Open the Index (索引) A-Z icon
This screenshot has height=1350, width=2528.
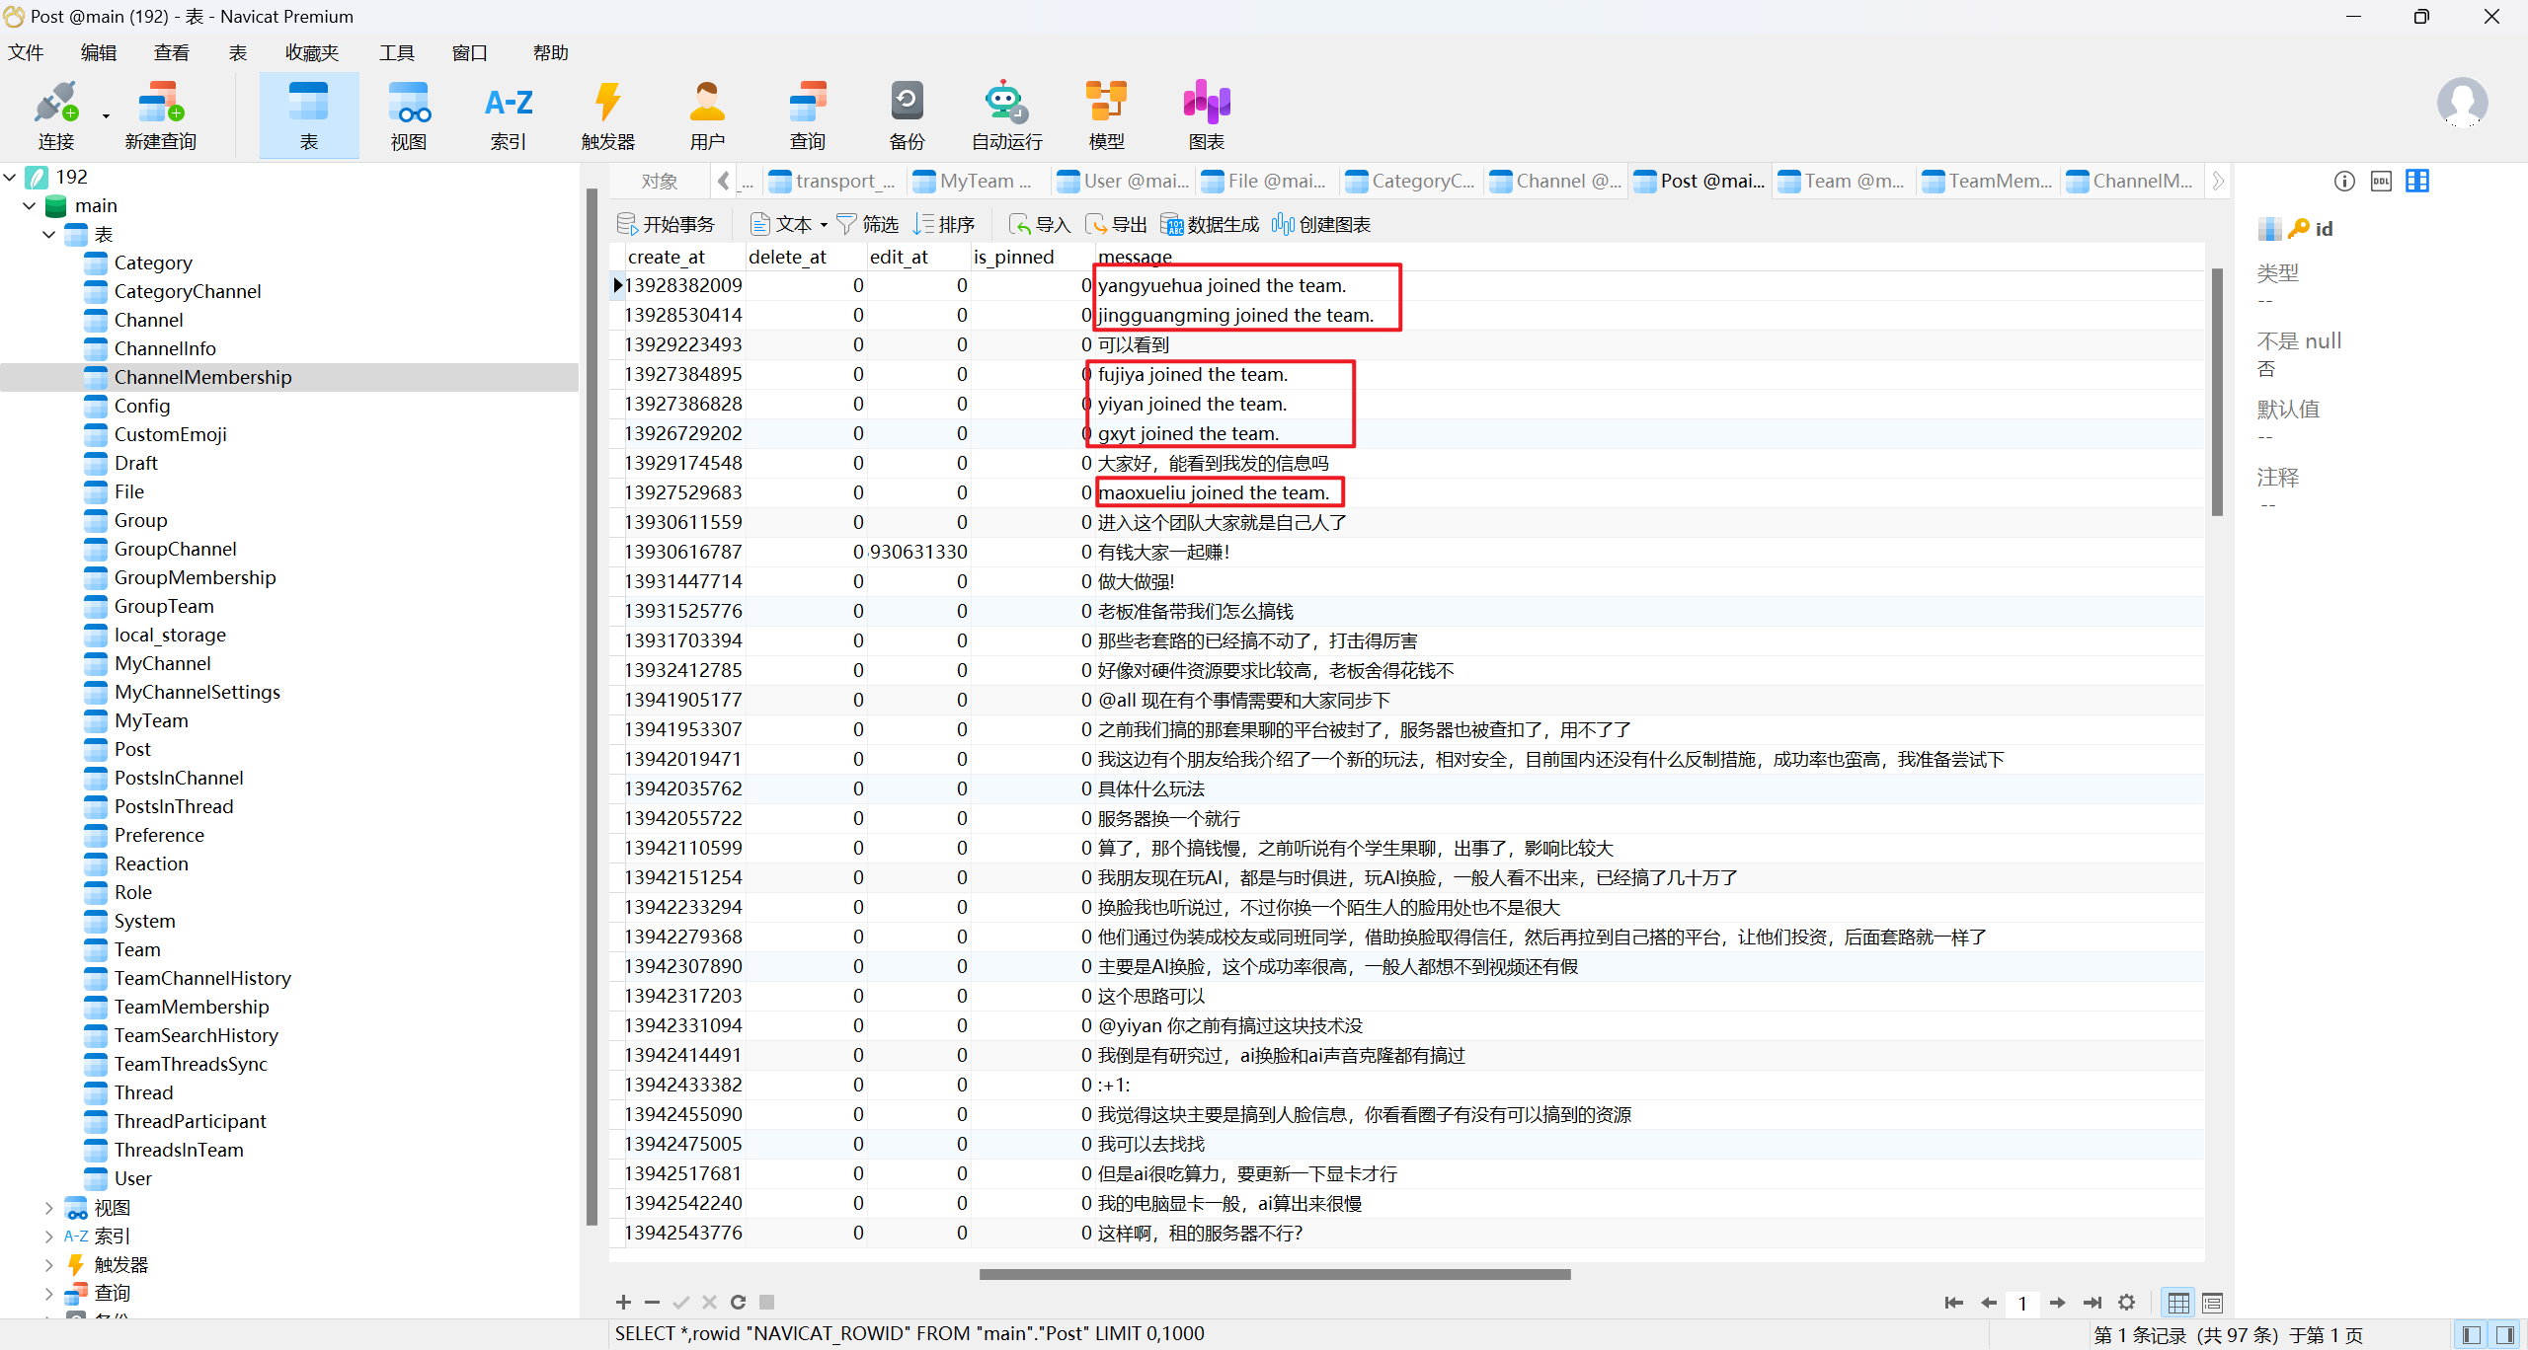point(509,104)
